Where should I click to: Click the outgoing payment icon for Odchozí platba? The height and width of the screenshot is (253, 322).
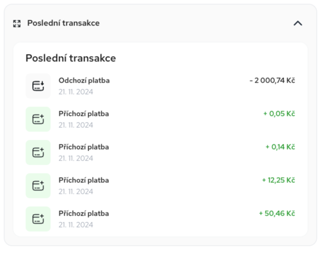pyautogui.click(x=38, y=86)
